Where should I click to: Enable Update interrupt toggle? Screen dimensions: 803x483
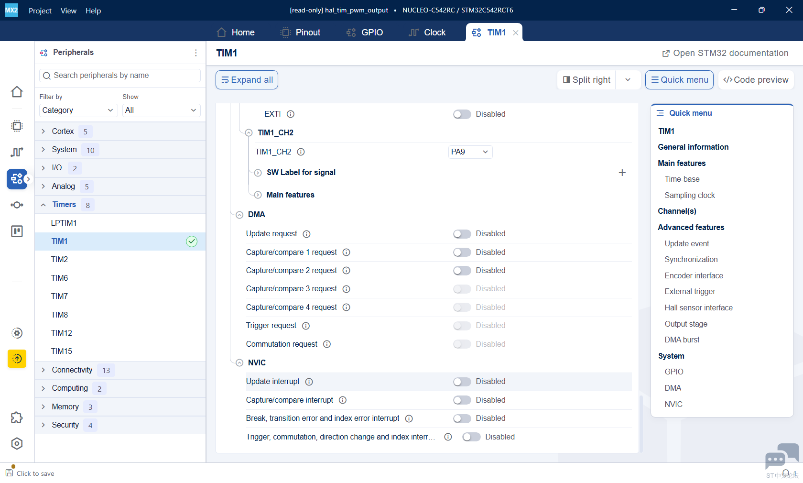coord(462,382)
